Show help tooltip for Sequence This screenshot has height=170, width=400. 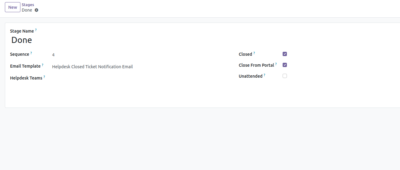tap(31, 53)
